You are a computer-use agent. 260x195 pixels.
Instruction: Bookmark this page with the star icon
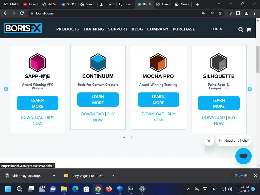[220, 13]
